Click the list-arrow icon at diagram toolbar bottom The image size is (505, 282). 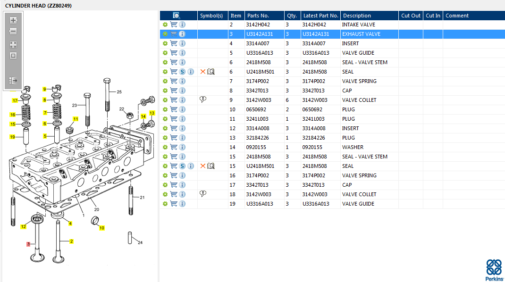tap(13, 81)
